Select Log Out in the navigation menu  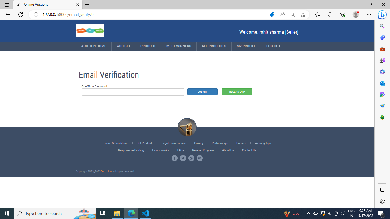pos(273,46)
